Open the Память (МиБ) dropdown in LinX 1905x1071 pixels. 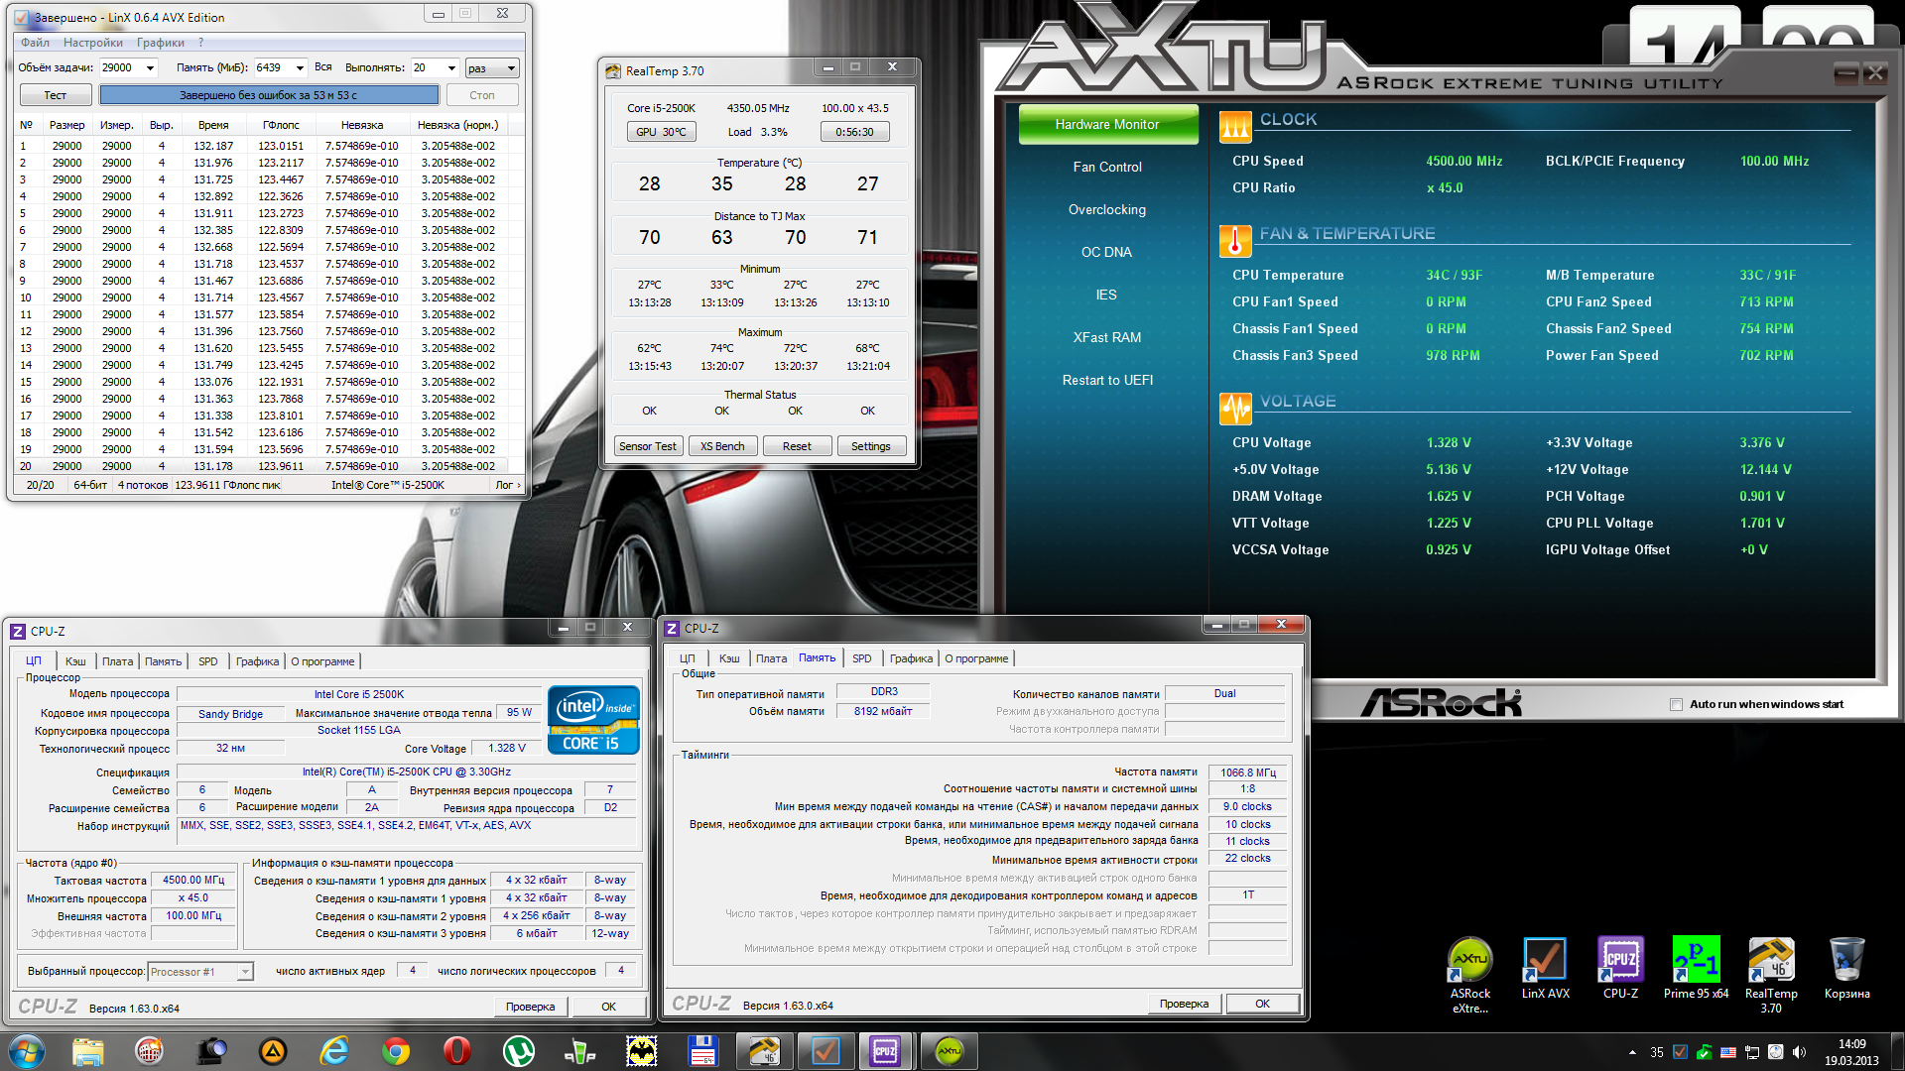(300, 68)
